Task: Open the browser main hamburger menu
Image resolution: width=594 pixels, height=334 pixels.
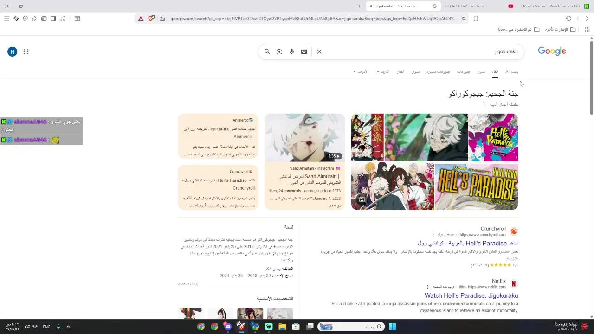Action: click(6, 19)
